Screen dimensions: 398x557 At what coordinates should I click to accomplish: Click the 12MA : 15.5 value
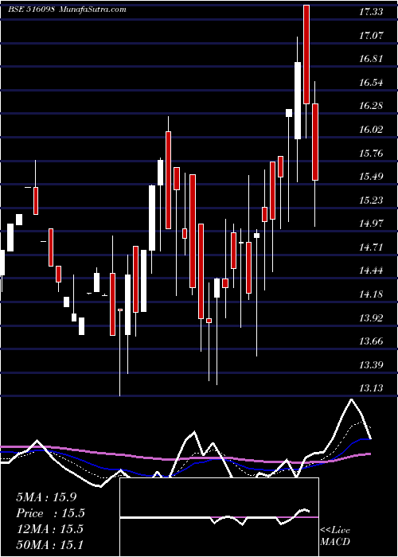49,529
